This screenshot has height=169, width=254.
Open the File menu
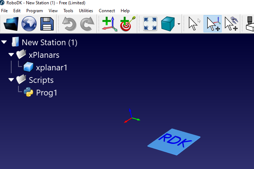click(4, 11)
